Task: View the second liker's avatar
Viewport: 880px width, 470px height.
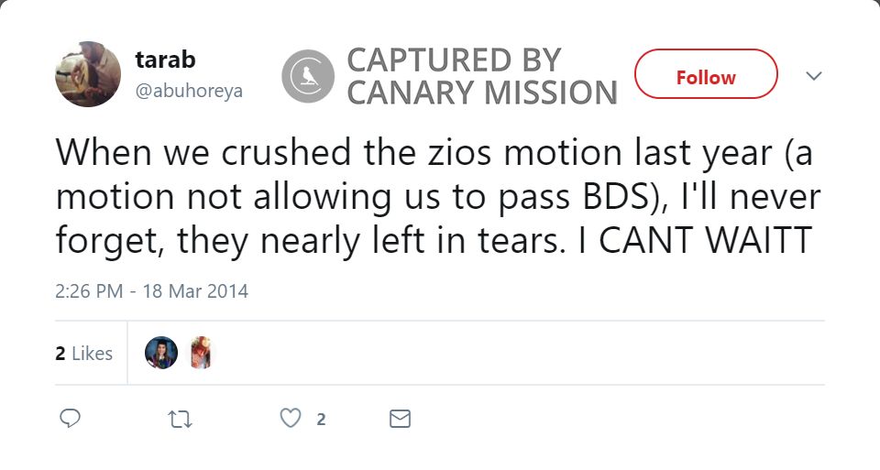Action: [x=201, y=353]
